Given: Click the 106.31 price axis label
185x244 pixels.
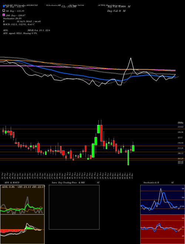Looking at the screenshot, I should point(181,153).
